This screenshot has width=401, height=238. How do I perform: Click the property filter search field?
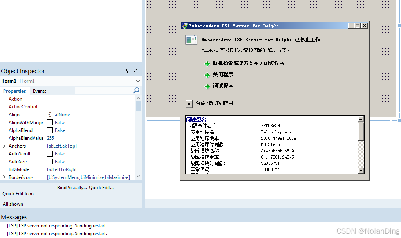pyautogui.click(x=103, y=90)
